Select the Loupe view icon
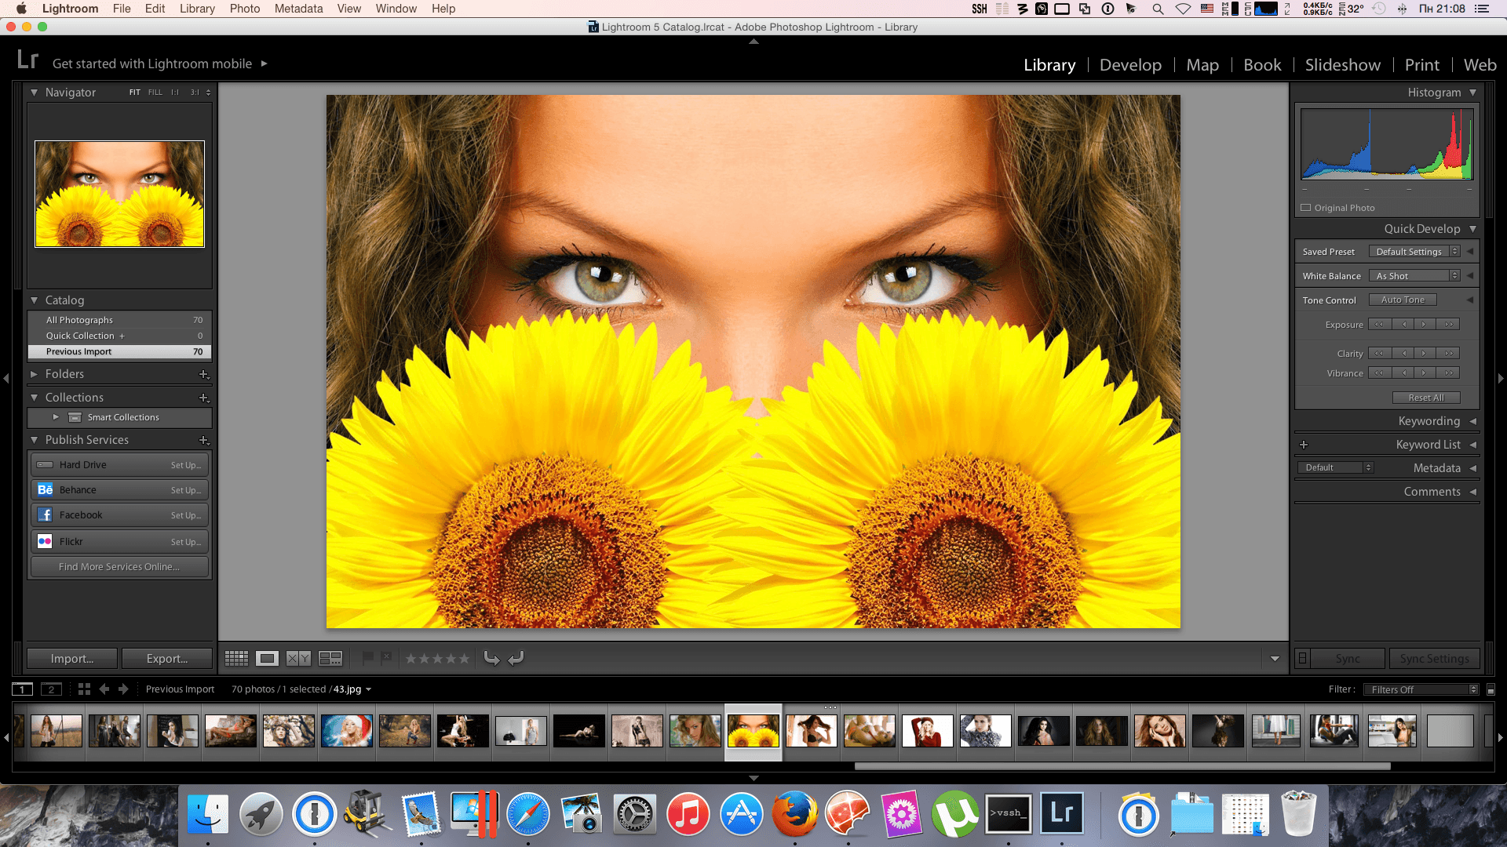 (x=267, y=658)
